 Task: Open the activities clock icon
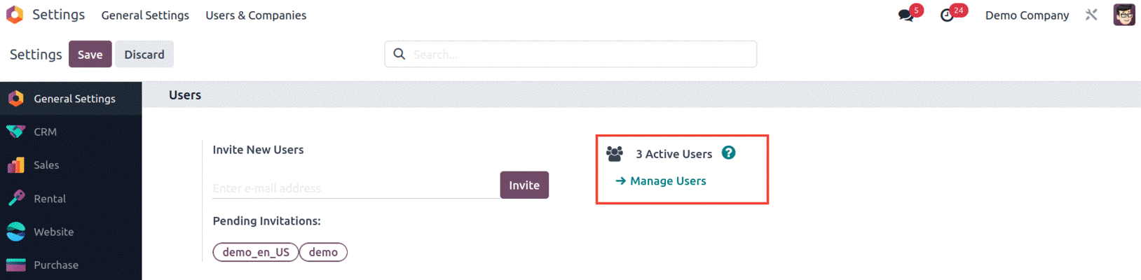(x=947, y=15)
